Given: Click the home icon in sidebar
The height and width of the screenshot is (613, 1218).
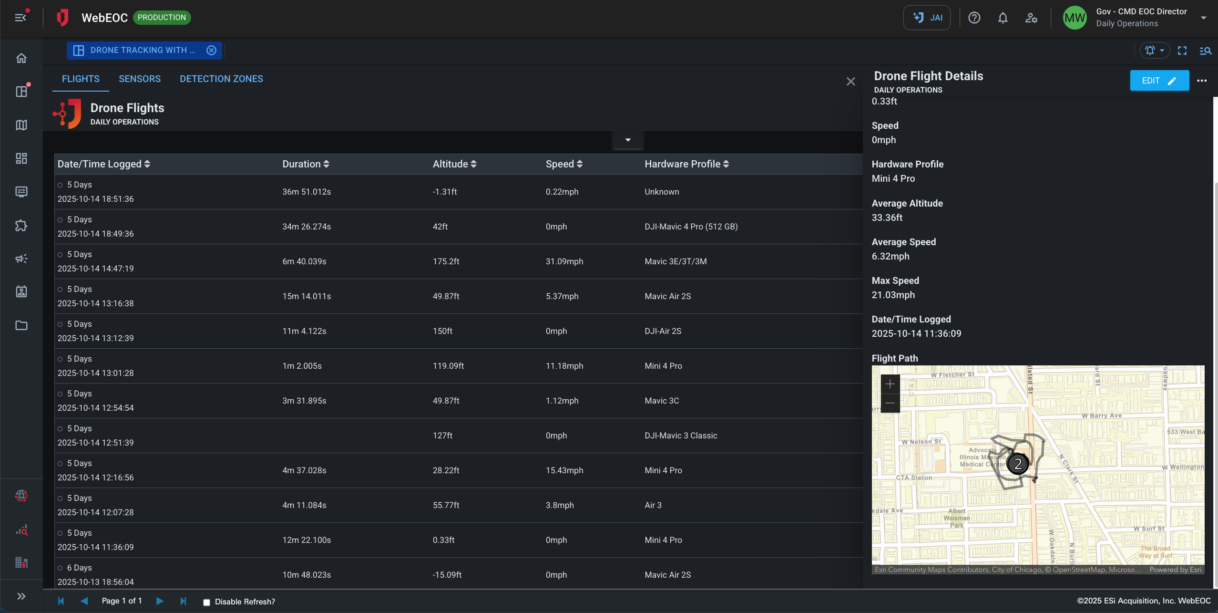Looking at the screenshot, I should 21,58.
